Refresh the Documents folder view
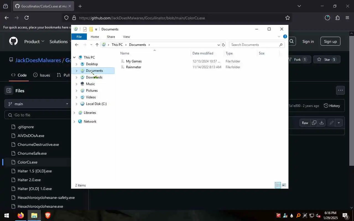The height and width of the screenshot is (221, 354). [223, 45]
